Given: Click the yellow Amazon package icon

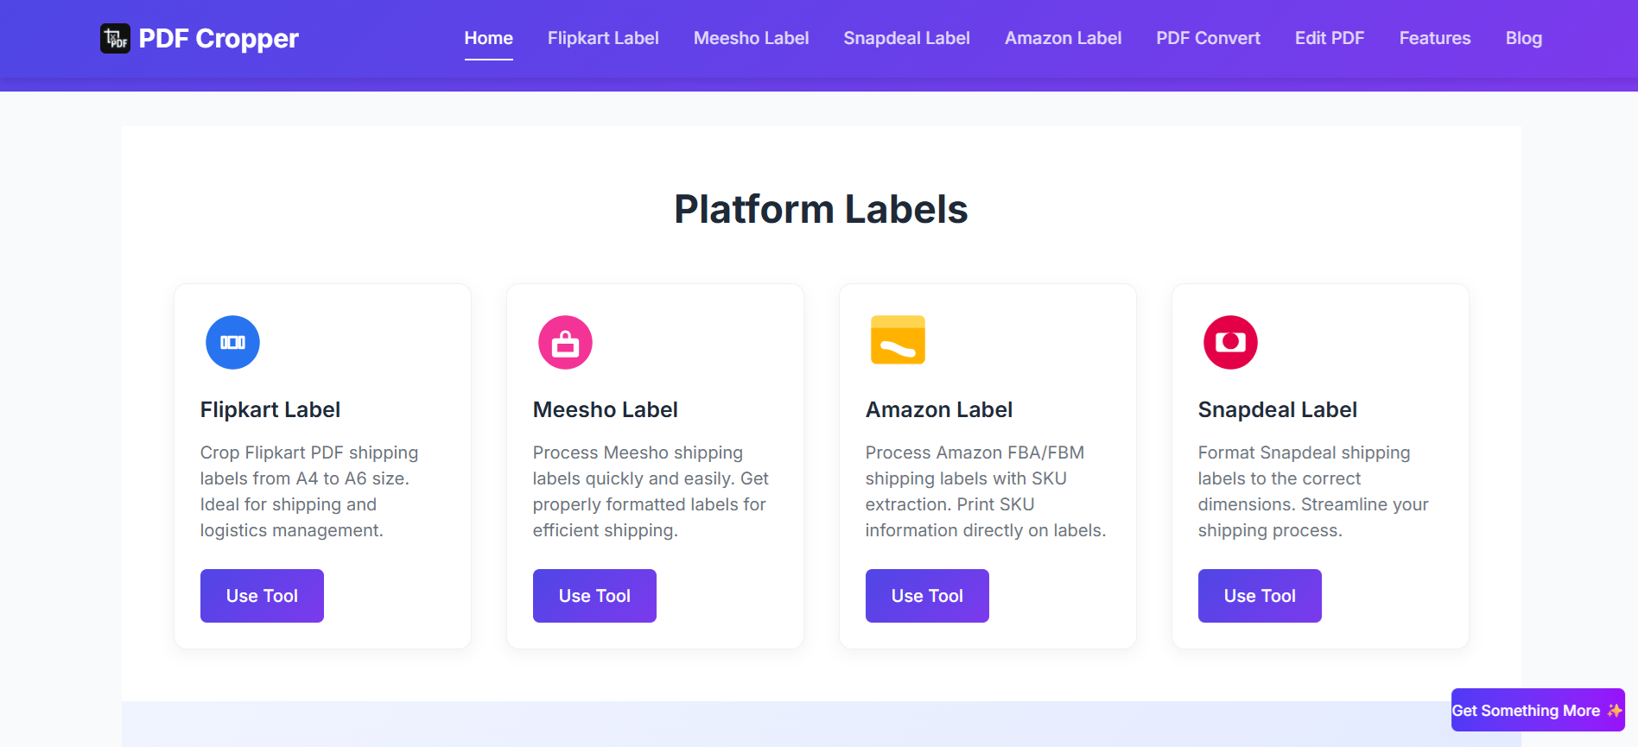Looking at the screenshot, I should pos(898,339).
